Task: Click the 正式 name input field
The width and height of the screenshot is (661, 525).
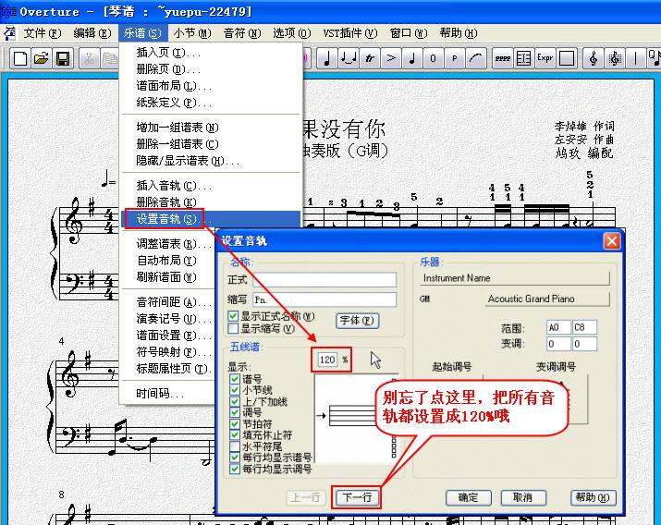Action: click(324, 279)
